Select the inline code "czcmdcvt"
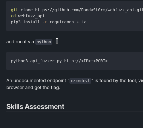 tap(80, 81)
